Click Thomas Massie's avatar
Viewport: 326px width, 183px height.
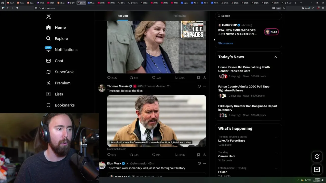click(x=102, y=88)
